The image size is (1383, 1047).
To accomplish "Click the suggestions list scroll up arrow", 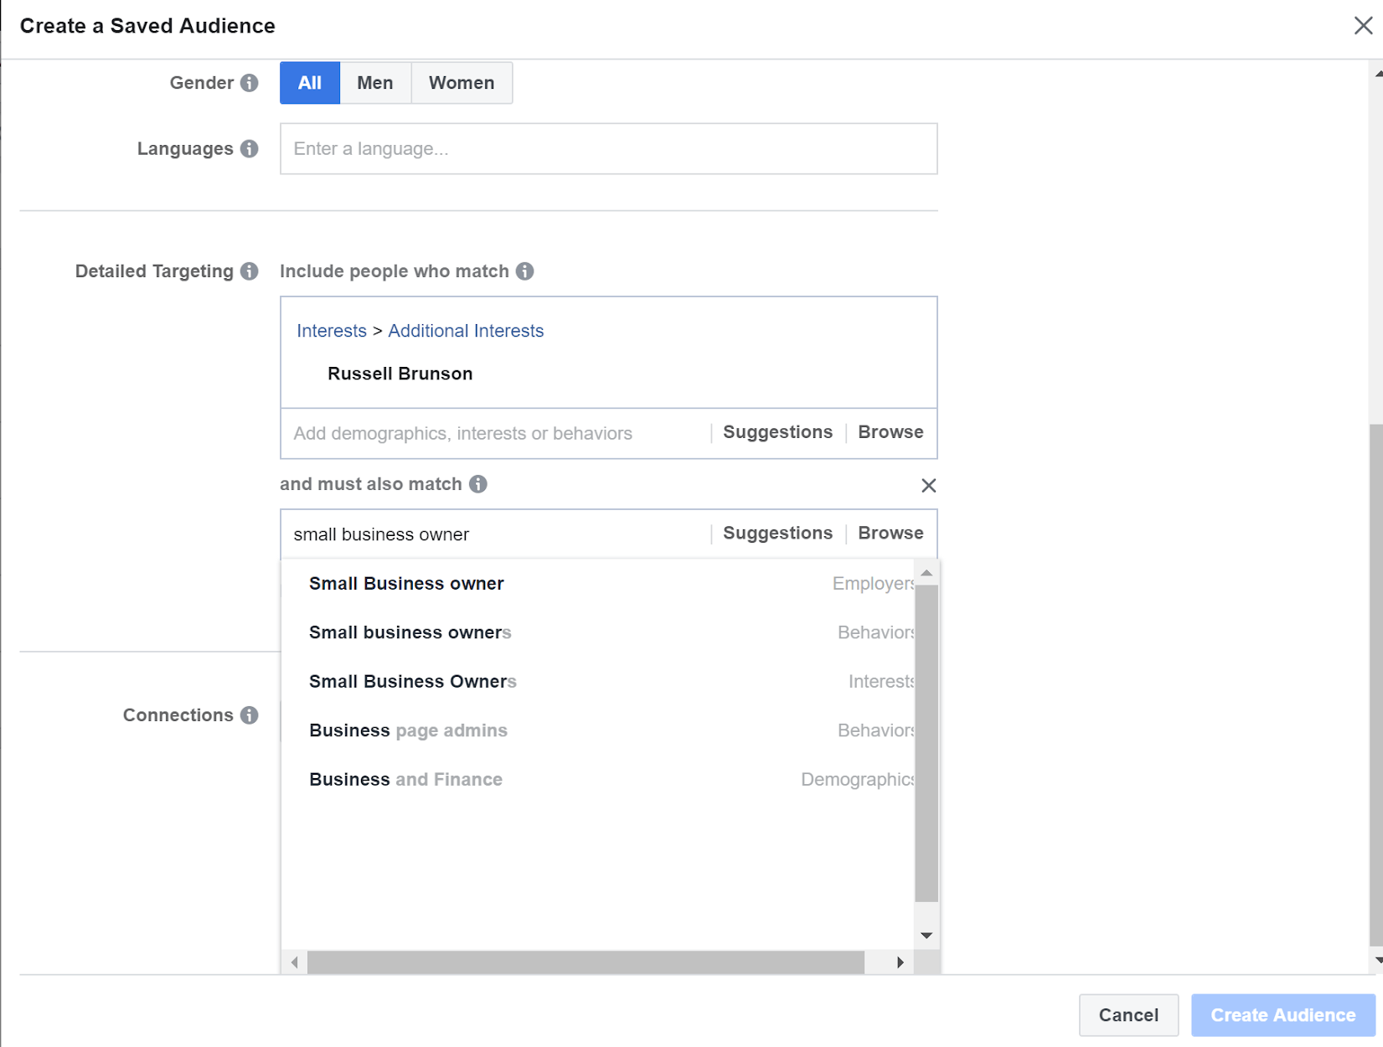I will click(926, 573).
